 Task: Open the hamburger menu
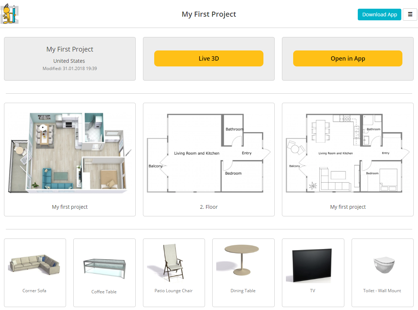point(410,15)
